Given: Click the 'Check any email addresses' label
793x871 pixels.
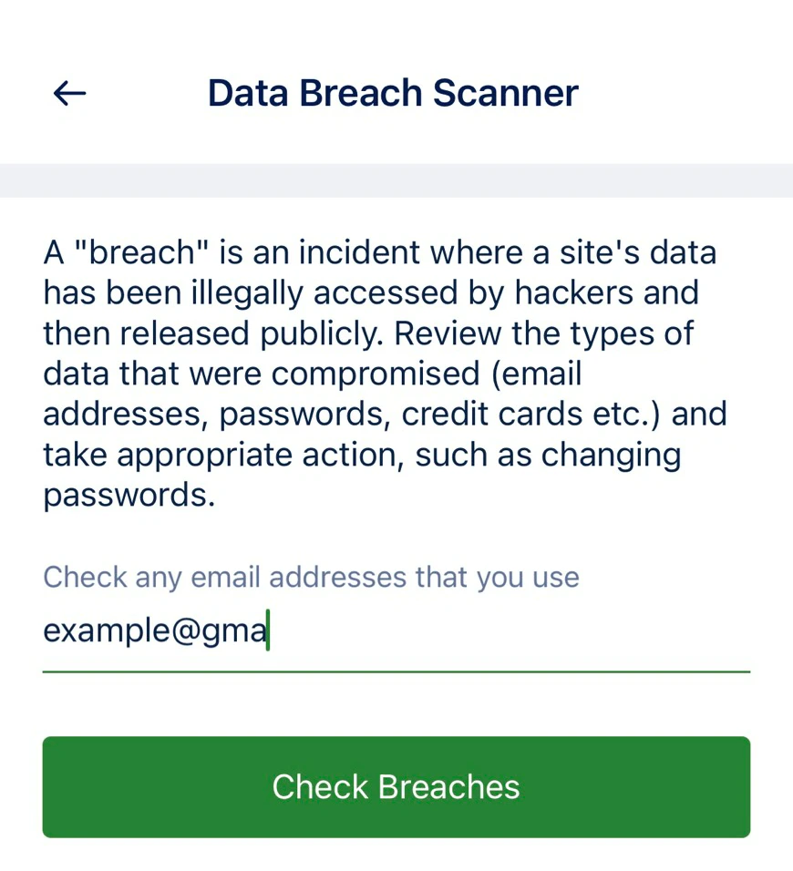Looking at the screenshot, I should pos(311,577).
